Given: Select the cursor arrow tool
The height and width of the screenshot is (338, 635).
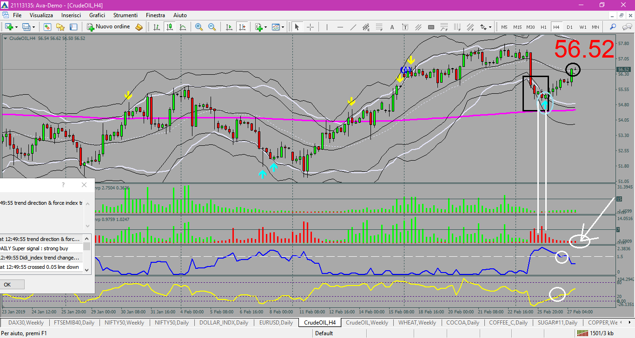Looking at the screenshot, I should pyautogui.click(x=297, y=27).
